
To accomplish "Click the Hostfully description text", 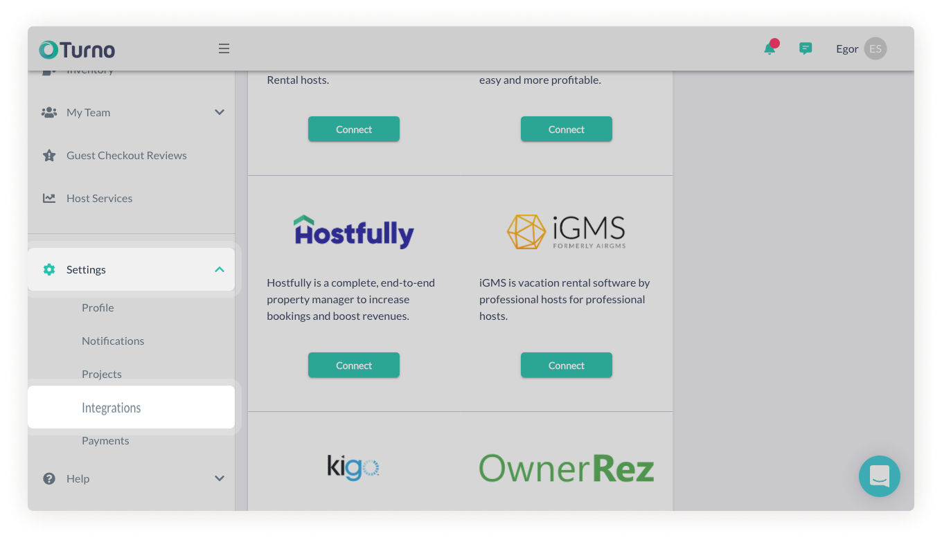I will click(351, 299).
